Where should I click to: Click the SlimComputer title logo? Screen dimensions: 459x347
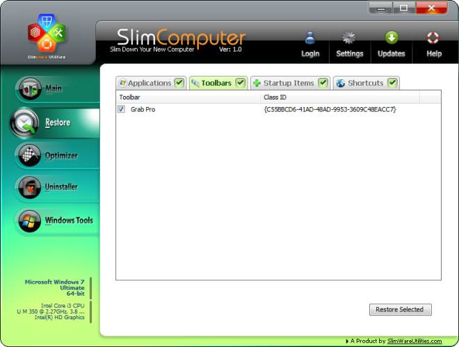point(182,38)
